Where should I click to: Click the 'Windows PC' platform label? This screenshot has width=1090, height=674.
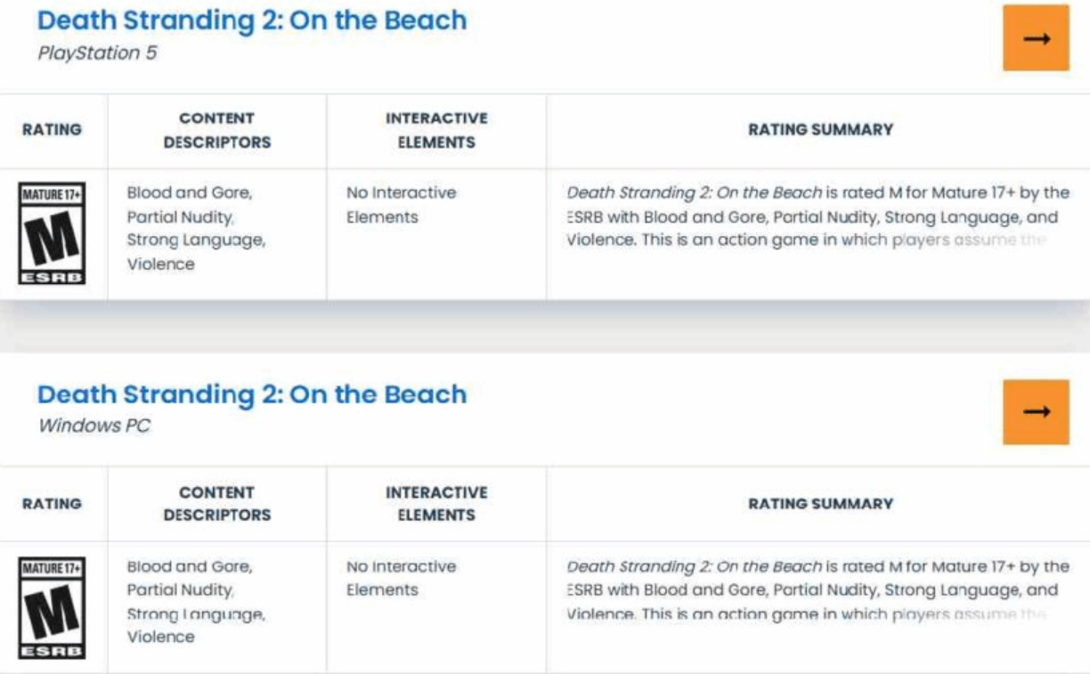(x=94, y=426)
